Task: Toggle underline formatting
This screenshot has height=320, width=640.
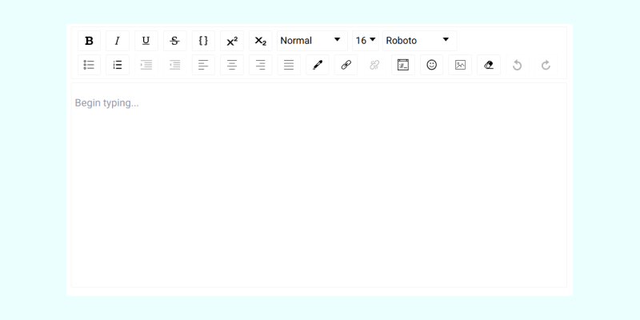Action: coord(146,41)
